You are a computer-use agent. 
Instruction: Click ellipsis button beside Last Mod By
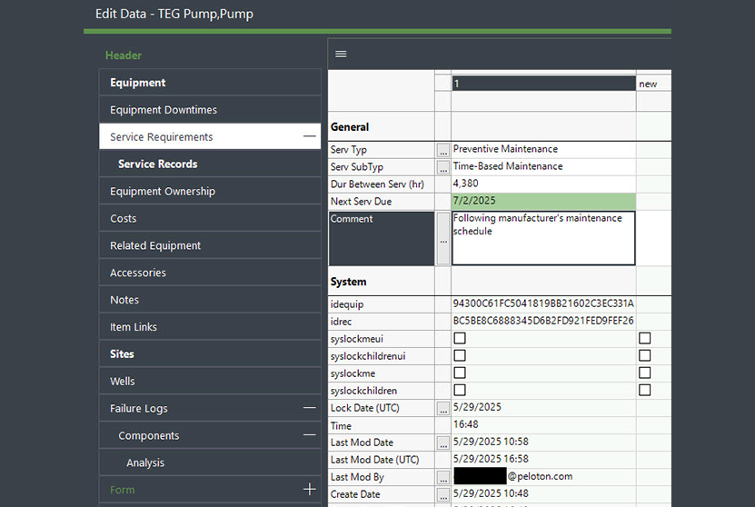(x=443, y=478)
